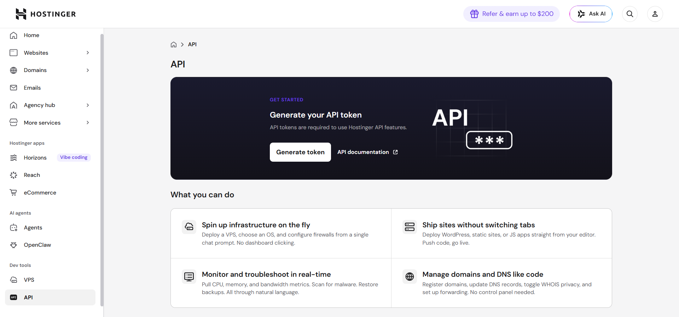
Task: Select OpenClaw in the sidebar
Action: (50, 245)
